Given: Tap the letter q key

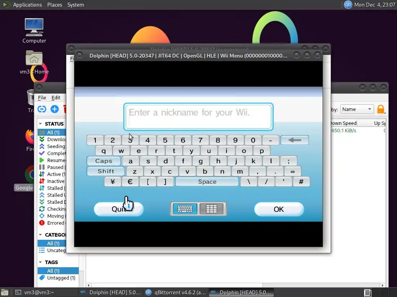Looking at the screenshot, I should pyautogui.click(x=104, y=151).
